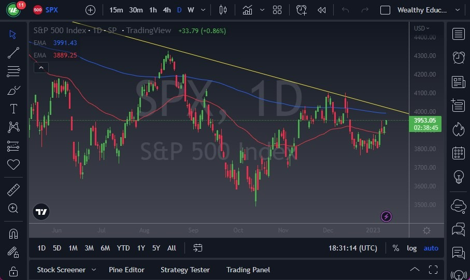The height and width of the screenshot is (280, 470).
Task: Select the All date range
Action: pyautogui.click(x=172, y=248)
